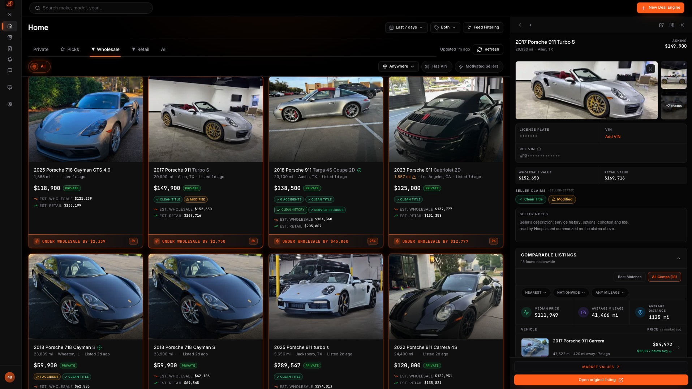
Task: Open the settings gear in the sidebar
Action: 10,104
